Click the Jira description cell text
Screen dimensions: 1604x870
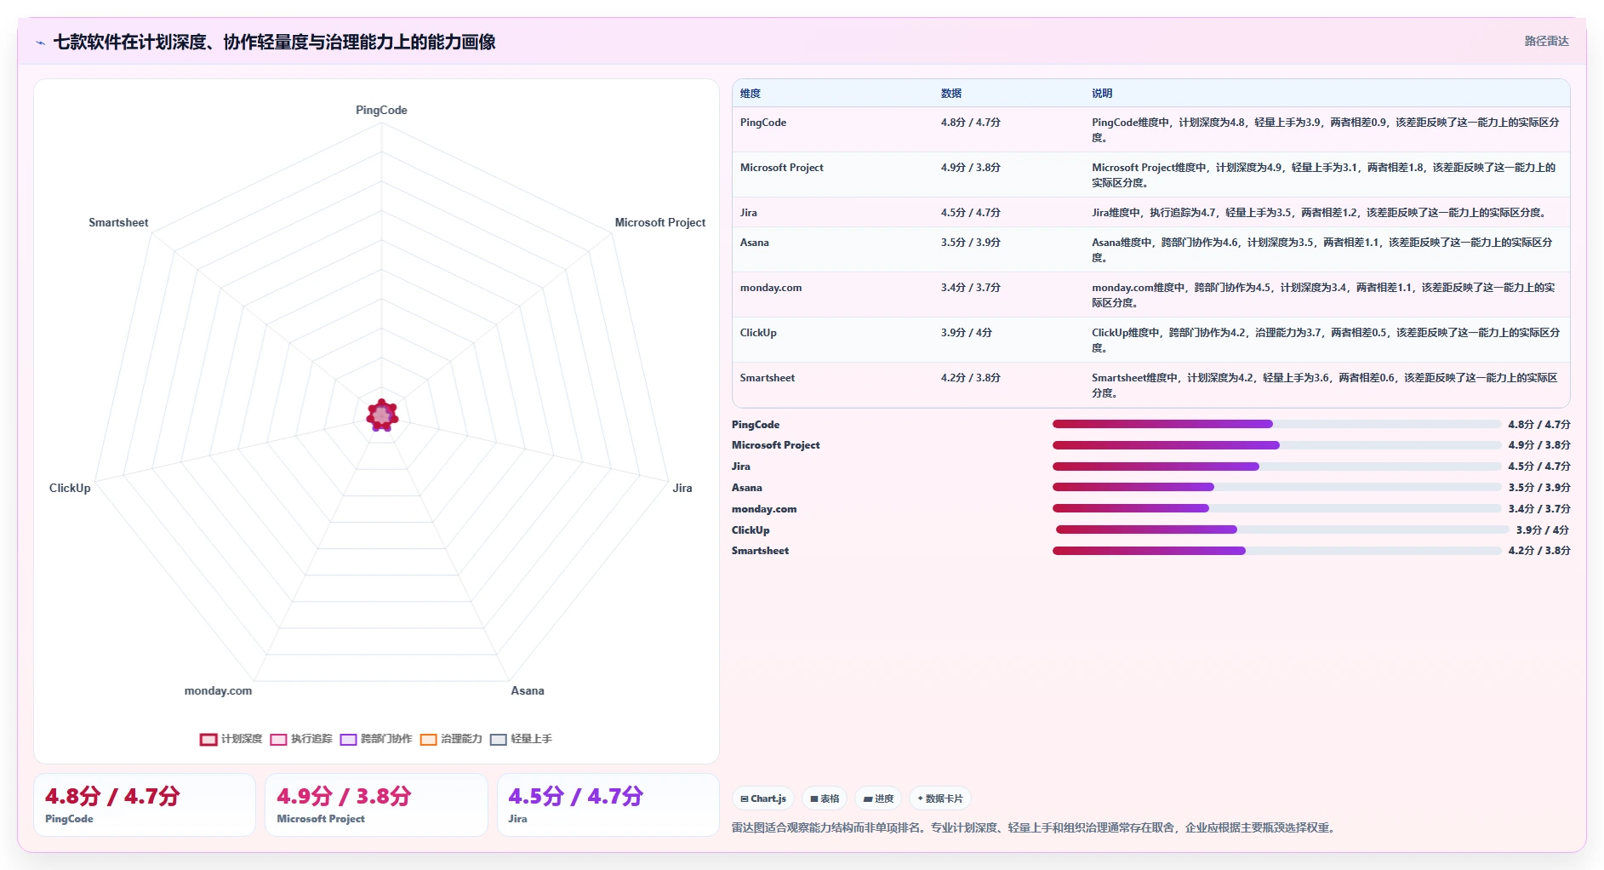pyautogui.click(x=1319, y=213)
